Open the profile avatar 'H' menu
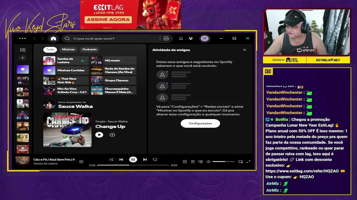Screen dimensions: 357x200 coord(205,38)
